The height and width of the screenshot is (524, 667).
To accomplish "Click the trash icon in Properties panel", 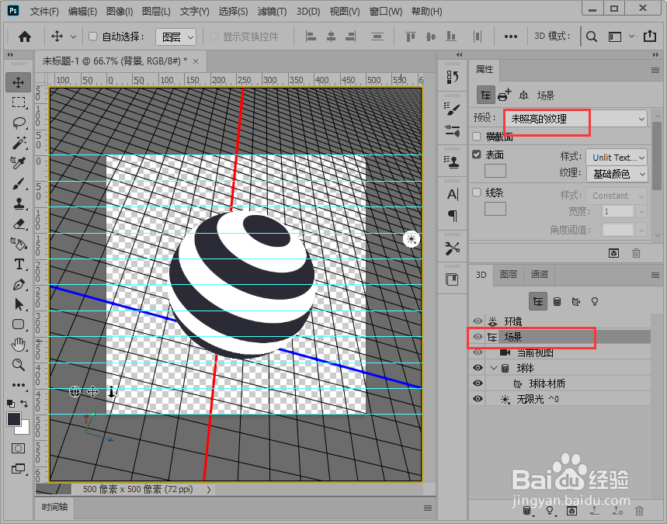I will (x=636, y=254).
